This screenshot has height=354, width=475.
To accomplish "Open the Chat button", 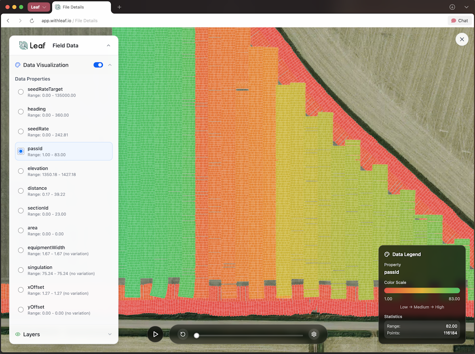I will tap(459, 21).
